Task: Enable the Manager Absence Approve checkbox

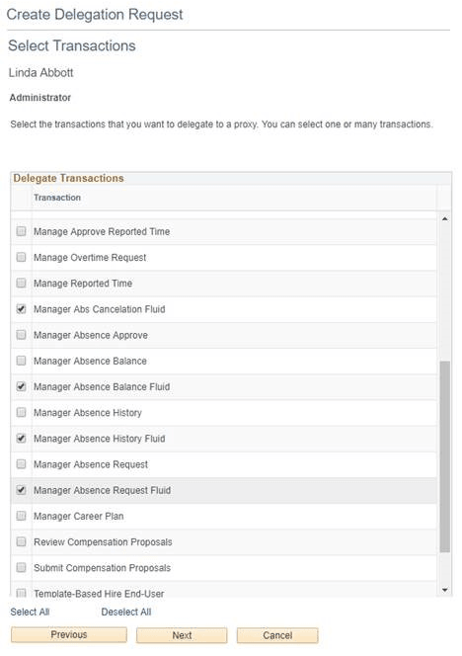Action: (21, 335)
